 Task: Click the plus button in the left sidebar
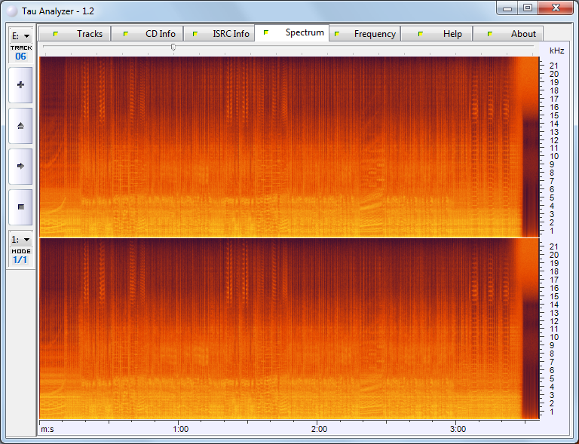20,85
